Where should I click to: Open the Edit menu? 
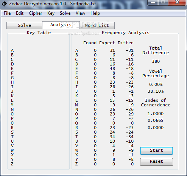tap(20, 13)
